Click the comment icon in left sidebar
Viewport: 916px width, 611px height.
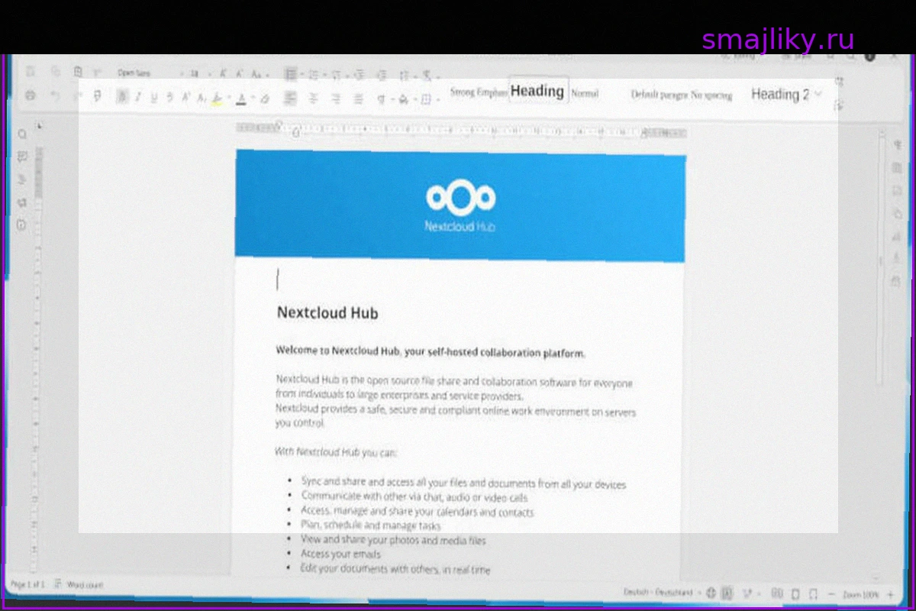click(x=22, y=157)
